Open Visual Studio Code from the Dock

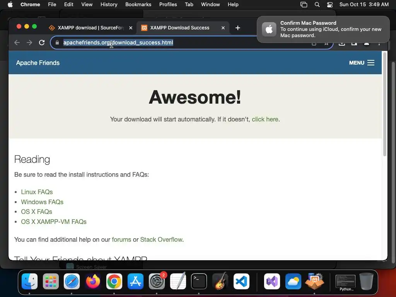[241, 282]
